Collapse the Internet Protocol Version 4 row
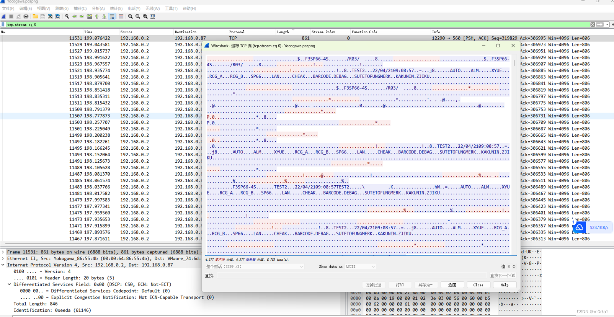Viewport: 614px width, 317px height. (3, 265)
